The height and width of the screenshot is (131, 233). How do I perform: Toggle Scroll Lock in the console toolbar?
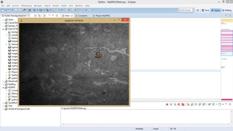tap(192, 104)
